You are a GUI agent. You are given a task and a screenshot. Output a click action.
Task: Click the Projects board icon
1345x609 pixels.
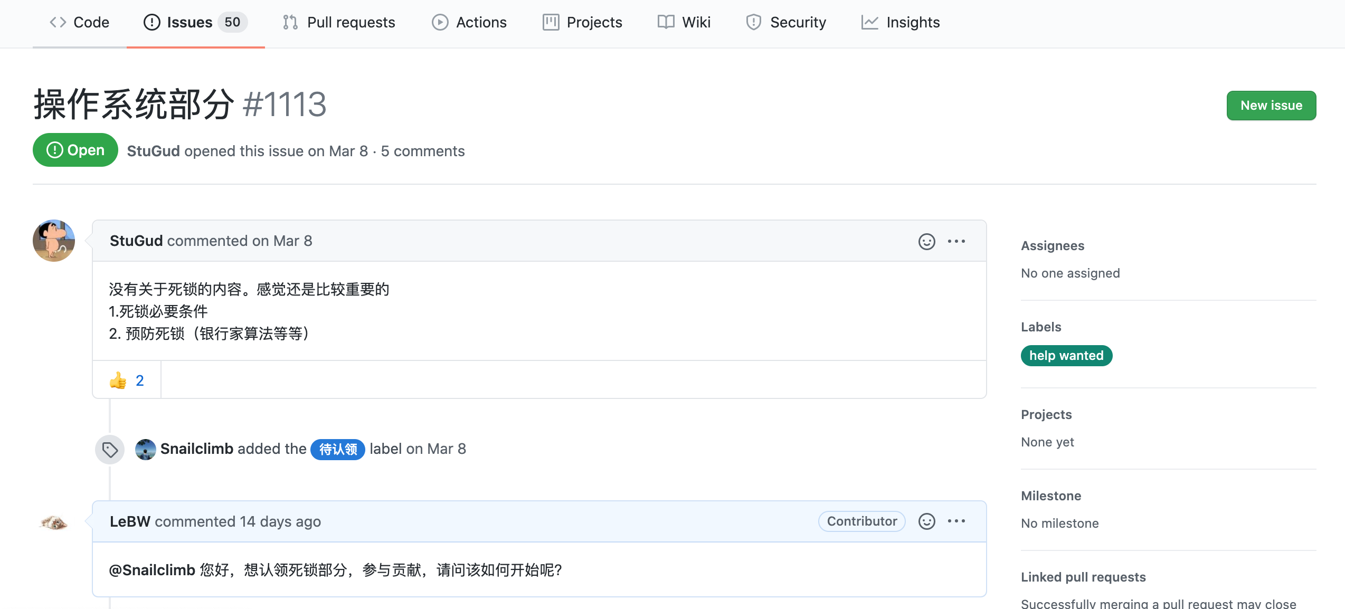550,22
